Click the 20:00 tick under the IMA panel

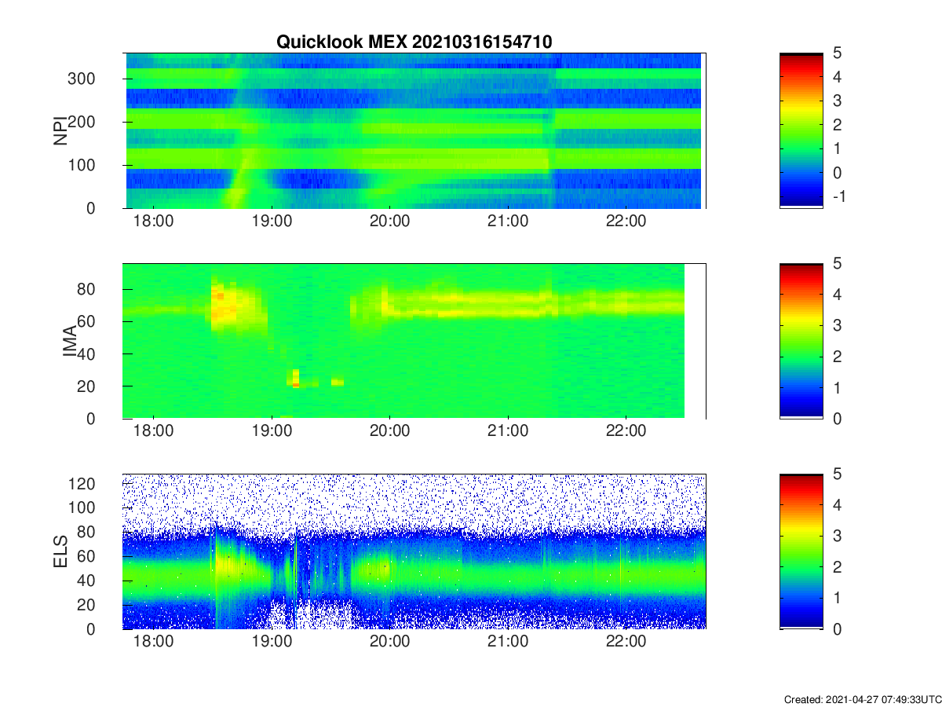[x=390, y=432]
